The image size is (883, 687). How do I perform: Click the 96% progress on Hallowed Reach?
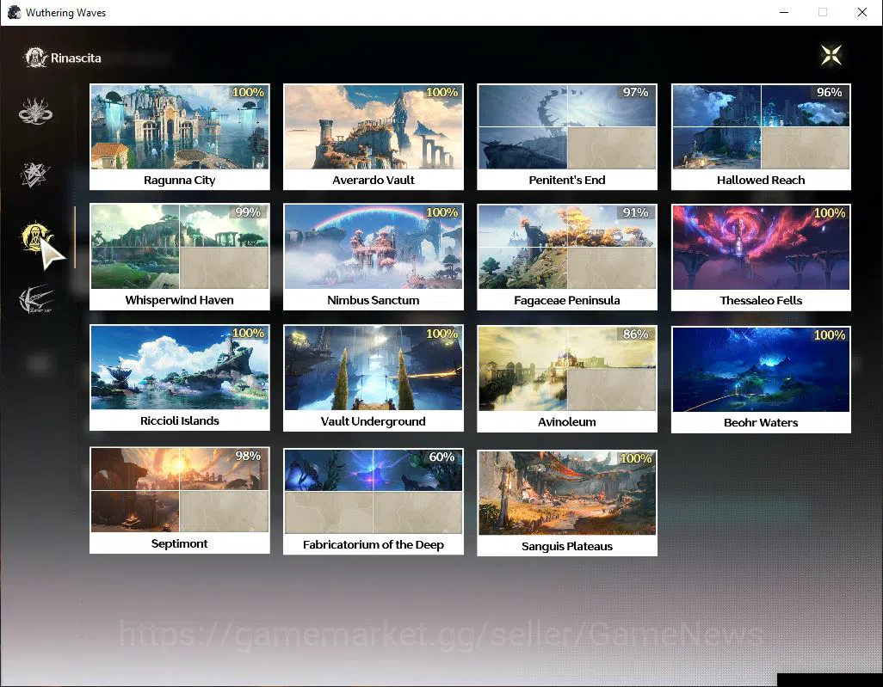pos(829,92)
